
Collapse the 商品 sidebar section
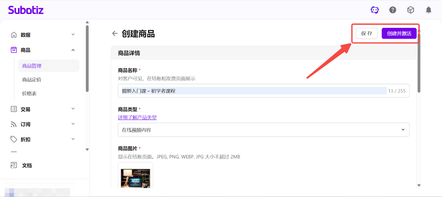73,50
